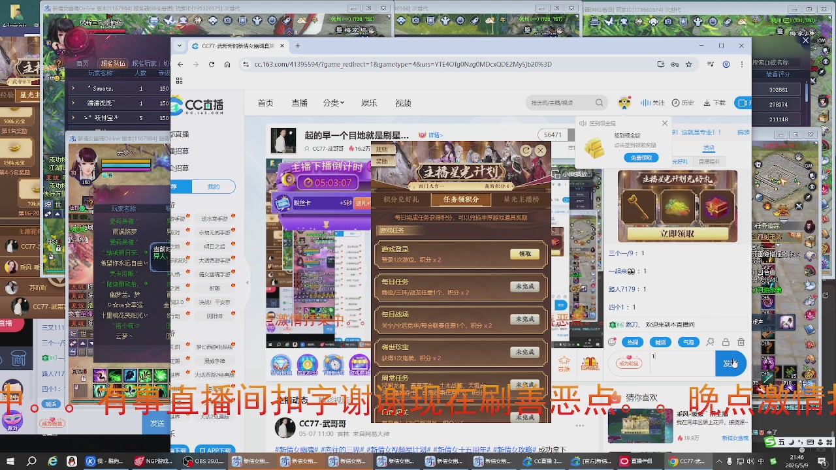Image resolution: width=836 pixels, height=470 pixels.
Task: Open the media control icon in Chrome toolbar
Action: click(709, 64)
